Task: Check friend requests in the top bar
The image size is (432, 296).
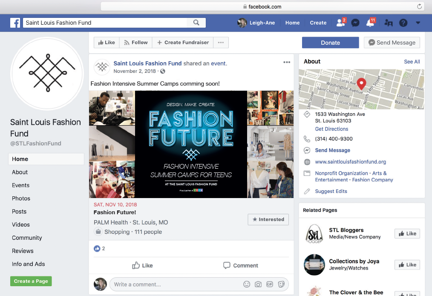Action: pos(340,23)
